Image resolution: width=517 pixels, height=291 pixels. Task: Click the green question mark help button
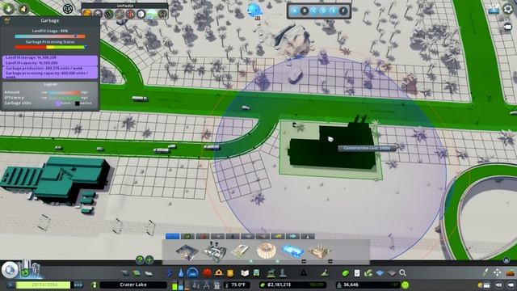click(140, 260)
